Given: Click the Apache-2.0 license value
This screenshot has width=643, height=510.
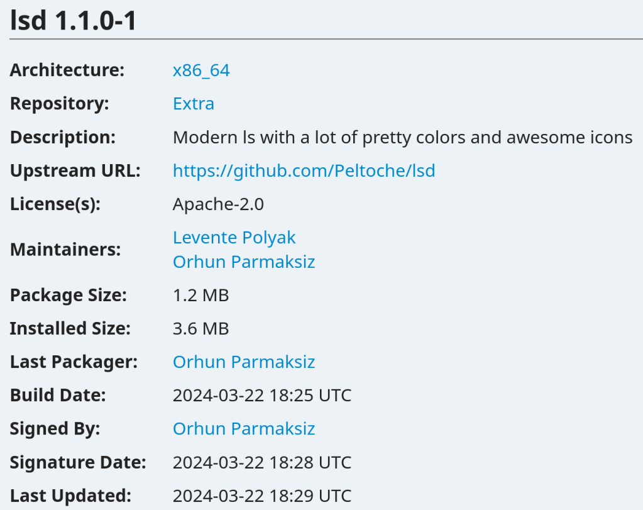Looking at the screenshot, I should (218, 204).
